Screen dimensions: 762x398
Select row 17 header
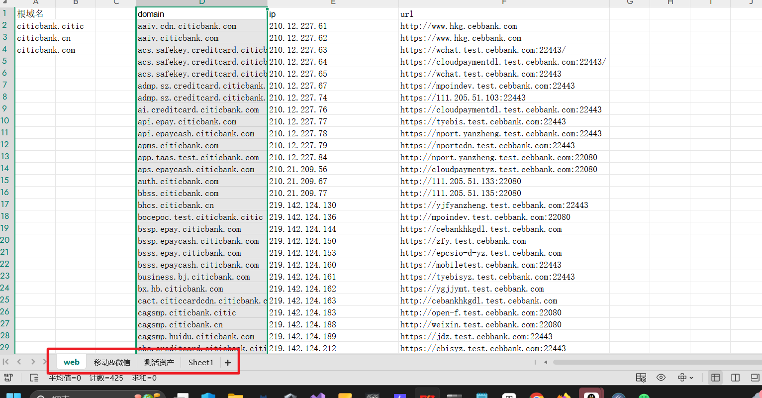7,204
